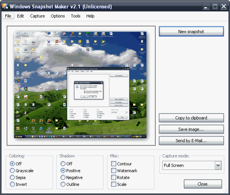
Task: Click the desktop snapshot preview thumbnail
Action: (x=81, y=85)
